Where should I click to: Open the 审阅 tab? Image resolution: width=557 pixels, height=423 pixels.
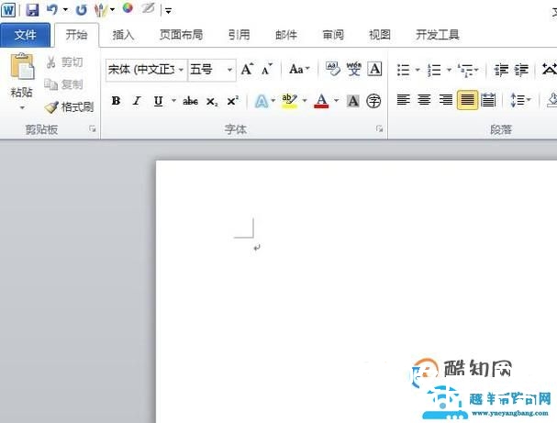333,35
